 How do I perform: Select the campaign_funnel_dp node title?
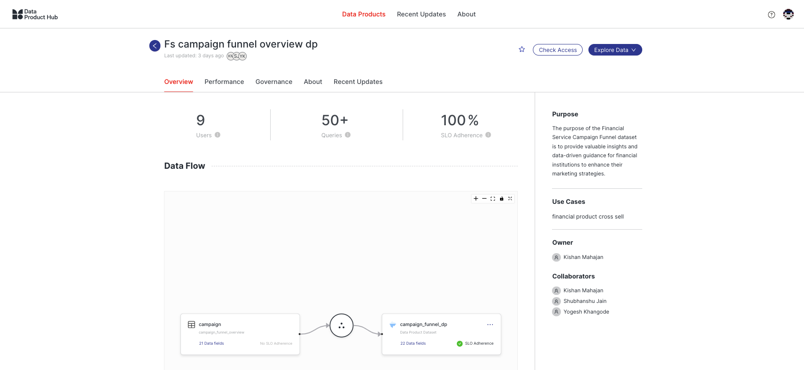pyautogui.click(x=424, y=324)
